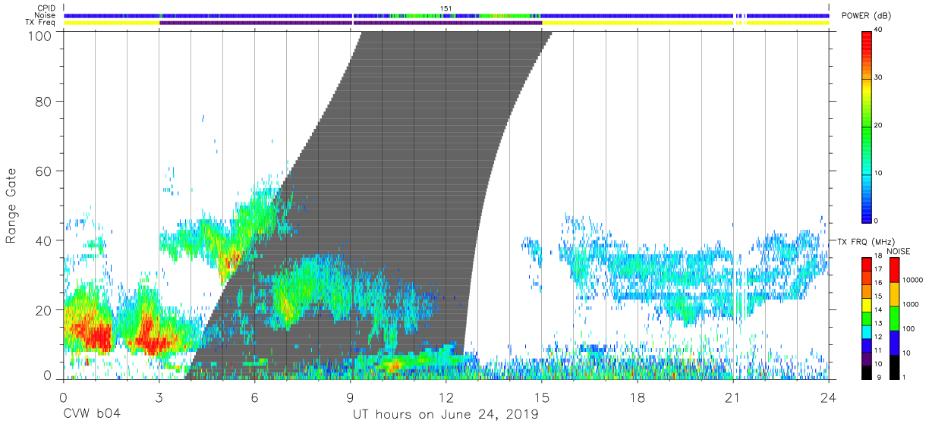932x430 pixels.
Task: Click the CPID value 151
Action: [x=446, y=8]
